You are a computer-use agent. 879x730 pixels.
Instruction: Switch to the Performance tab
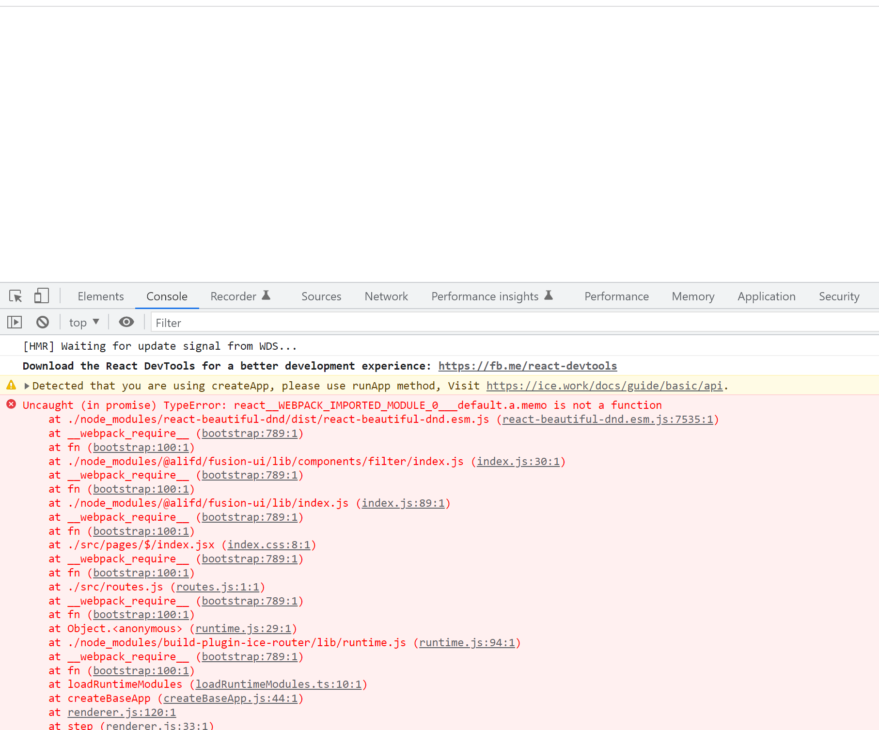(616, 296)
